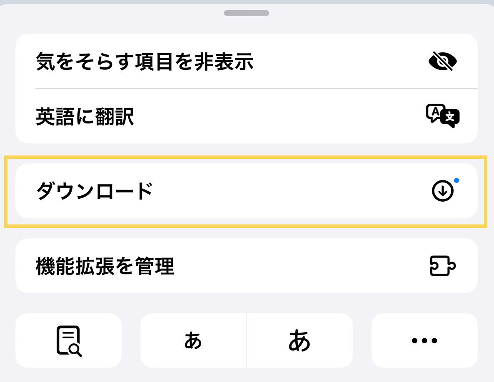Click the page magnifier icon button
The width and height of the screenshot is (494, 382).
click(x=69, y=341)
